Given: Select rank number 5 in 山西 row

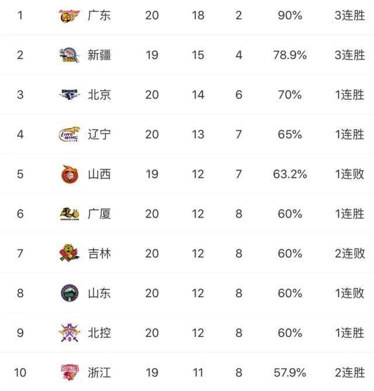Looking at the screenshot, I should (20, 174).
